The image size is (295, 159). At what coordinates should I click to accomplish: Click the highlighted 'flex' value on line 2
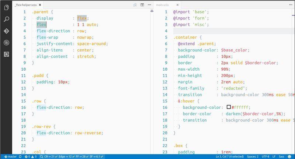pyautogui.click(x=82, y=18)
